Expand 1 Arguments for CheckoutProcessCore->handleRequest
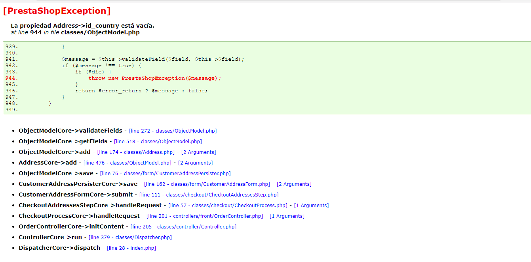 click(287, 216)
